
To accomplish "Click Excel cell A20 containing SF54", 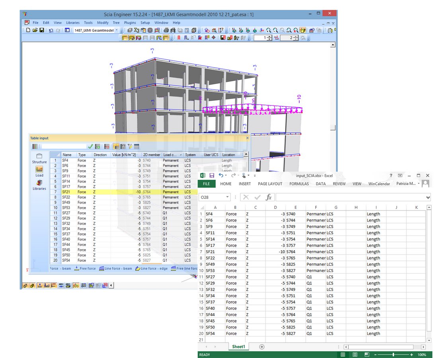I will point(215,334).
